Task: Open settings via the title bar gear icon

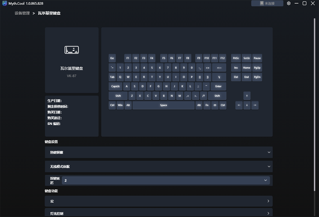Action: 289,3
